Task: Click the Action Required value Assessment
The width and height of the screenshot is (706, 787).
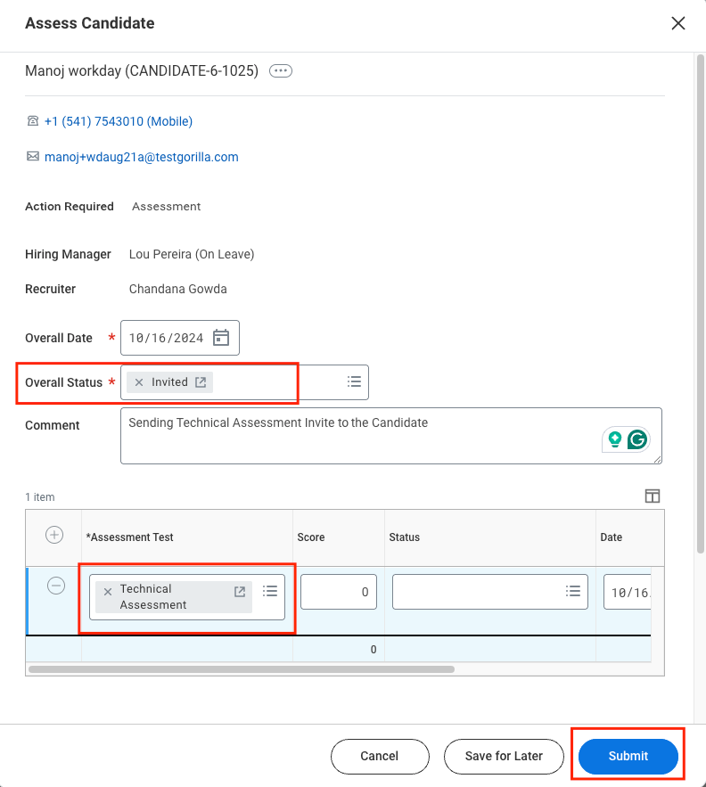Action: pos(166,206)
